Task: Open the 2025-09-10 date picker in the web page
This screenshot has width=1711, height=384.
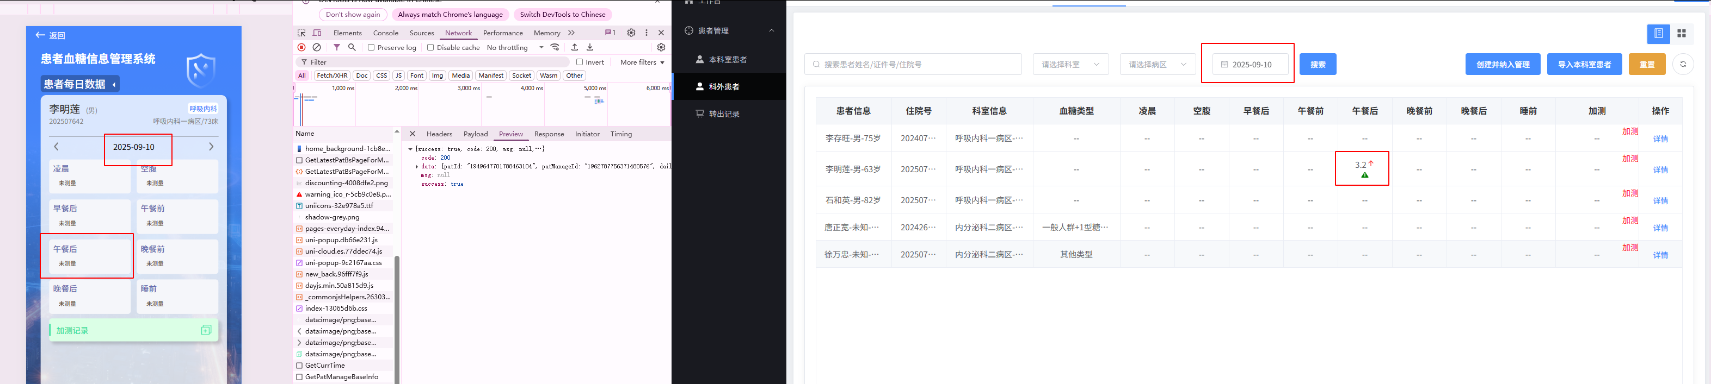Action: 1251,64
